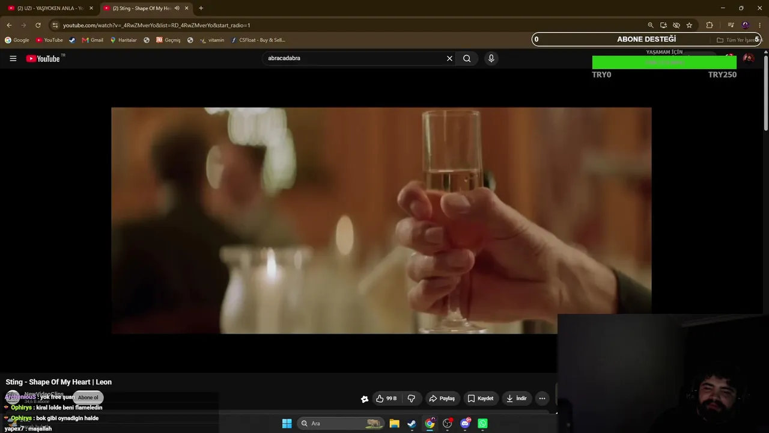Mute the Sting tab audio speaker icon
This screenshot has width=769, height=433.
(177, 8)
